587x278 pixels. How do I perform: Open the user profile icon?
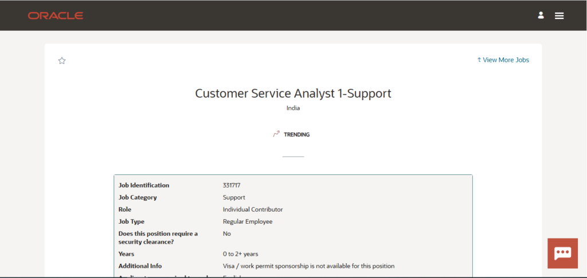541,15
